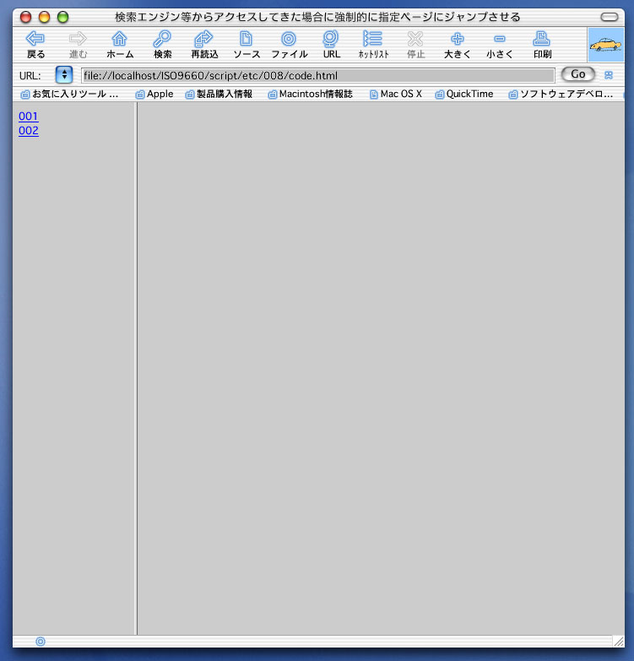This screenshot has height=661, width=634.
Task: Follow the 002 link
Action: point(29,131)
